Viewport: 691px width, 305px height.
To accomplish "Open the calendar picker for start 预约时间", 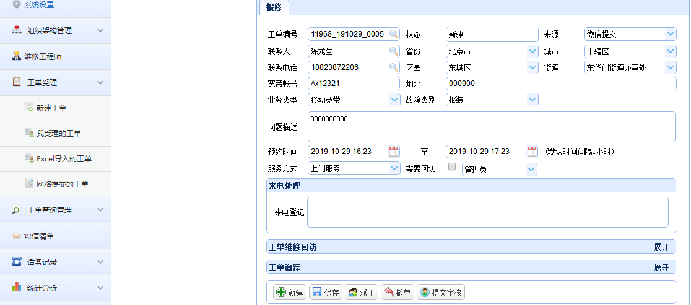I will [x=394, y=152].
